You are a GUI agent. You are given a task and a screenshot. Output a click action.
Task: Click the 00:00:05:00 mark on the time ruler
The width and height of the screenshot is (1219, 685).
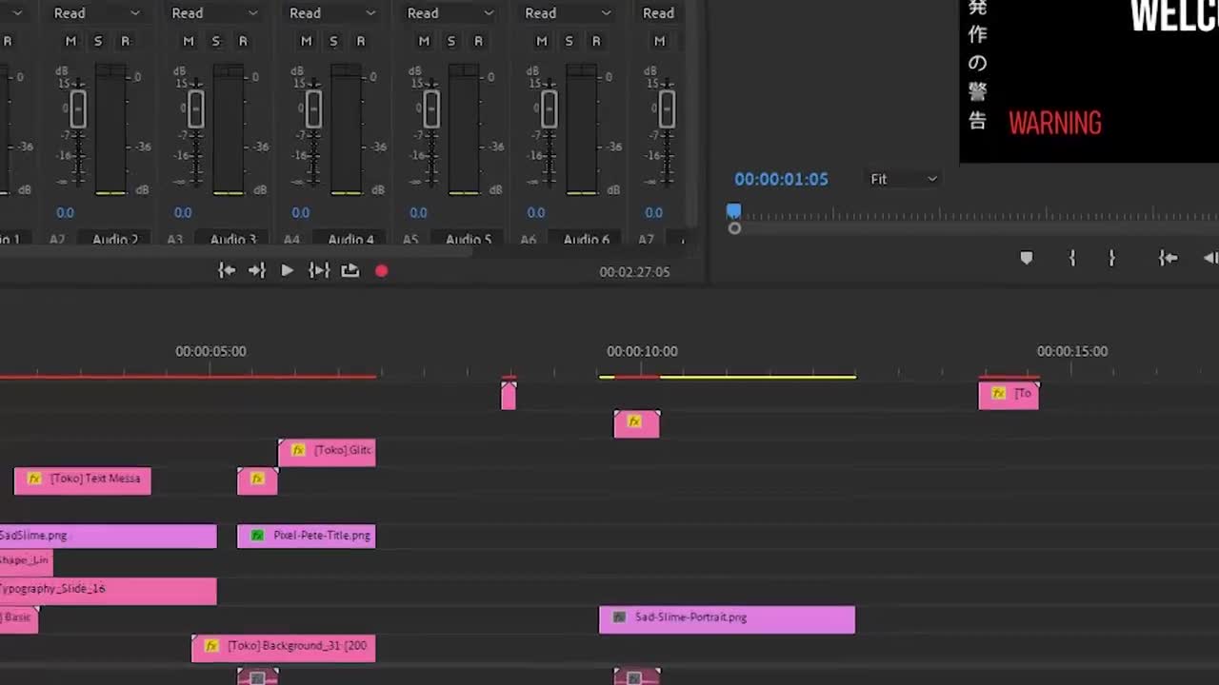click(210, 351)
